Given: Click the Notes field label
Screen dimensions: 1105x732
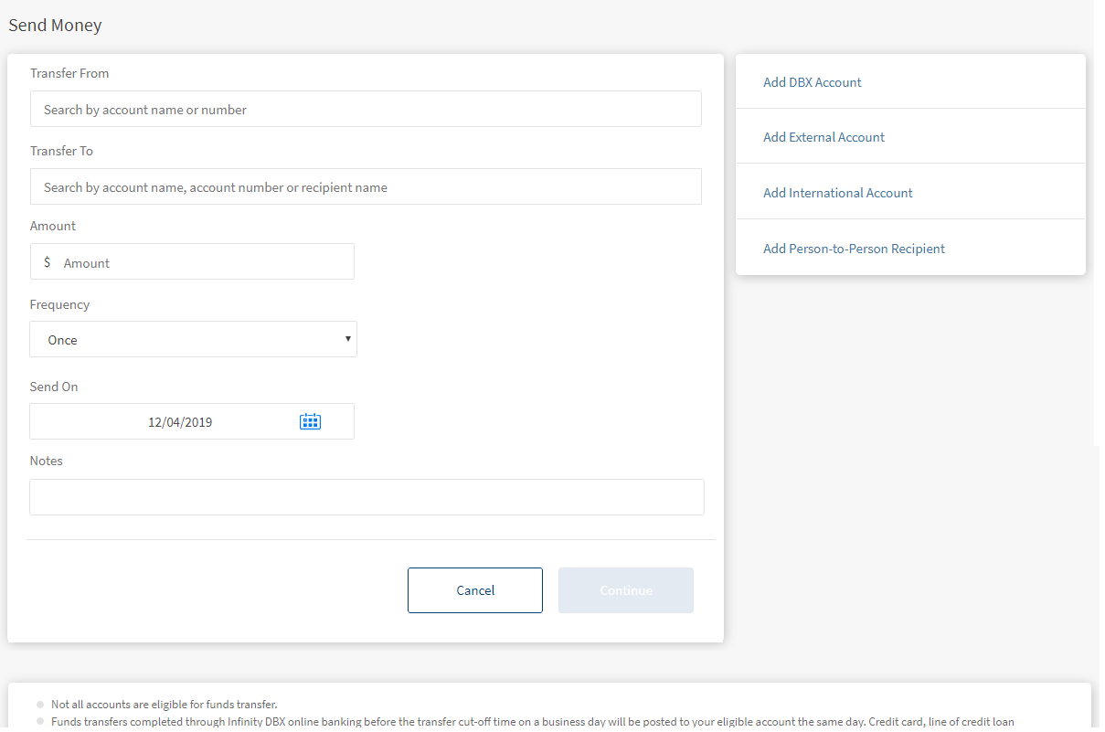Looking at the screenshot, I should pos(46,461).
